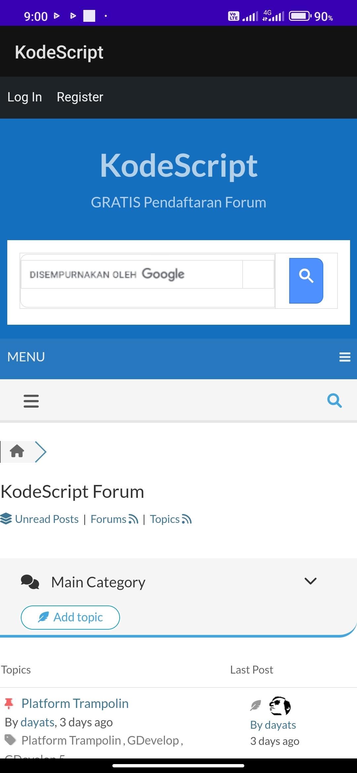Tap the 9:00 clock in status bar
357x773 pixels.
[36, 16]
